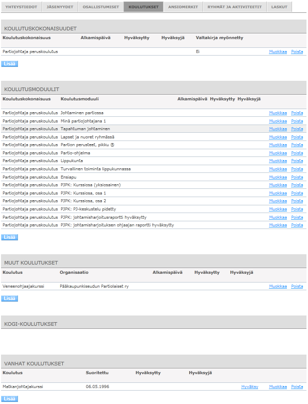Click Lisää under Koulutusmoduulit
308x404 pixels.
click(x=10, y=237)
